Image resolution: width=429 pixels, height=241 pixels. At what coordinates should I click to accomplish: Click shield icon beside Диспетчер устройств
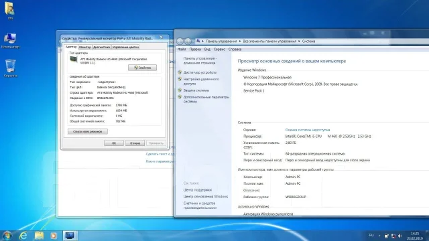pos(180,72)
